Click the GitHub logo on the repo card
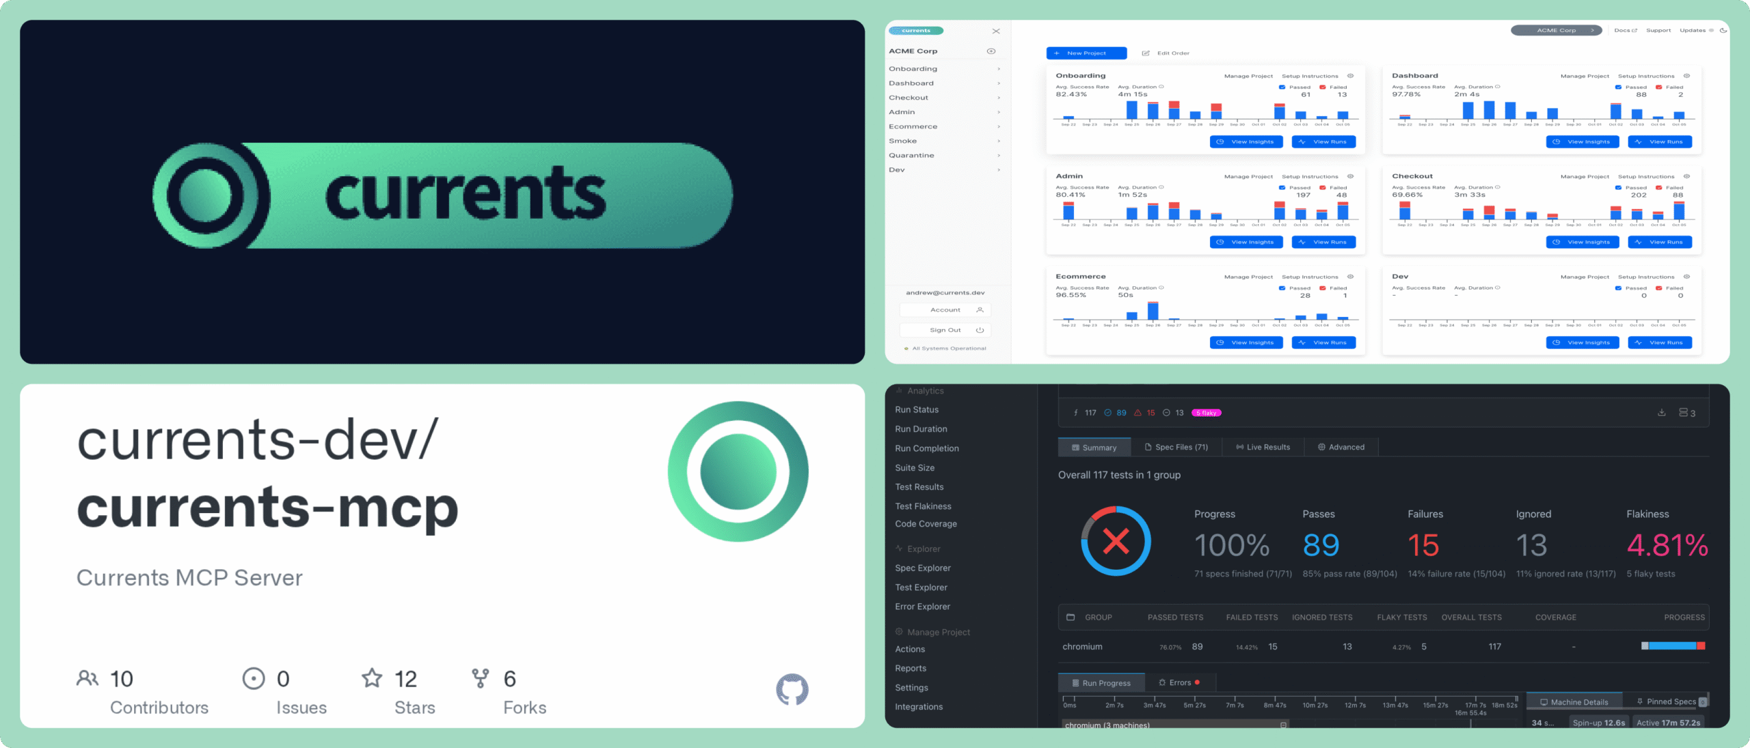This screenshot has width=1750, height=748. coord(793,690)
